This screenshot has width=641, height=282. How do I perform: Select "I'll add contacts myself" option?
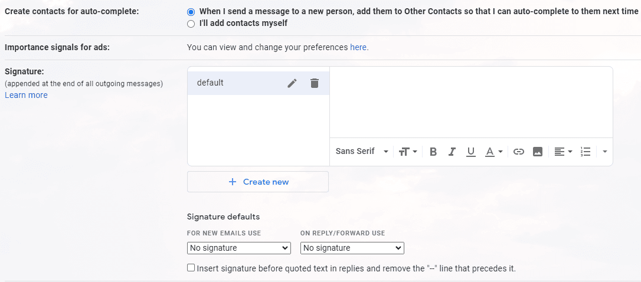click(191, 24)
